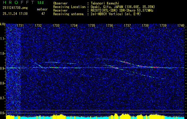Click the version number 1.0.0

(x=40, y=2)
